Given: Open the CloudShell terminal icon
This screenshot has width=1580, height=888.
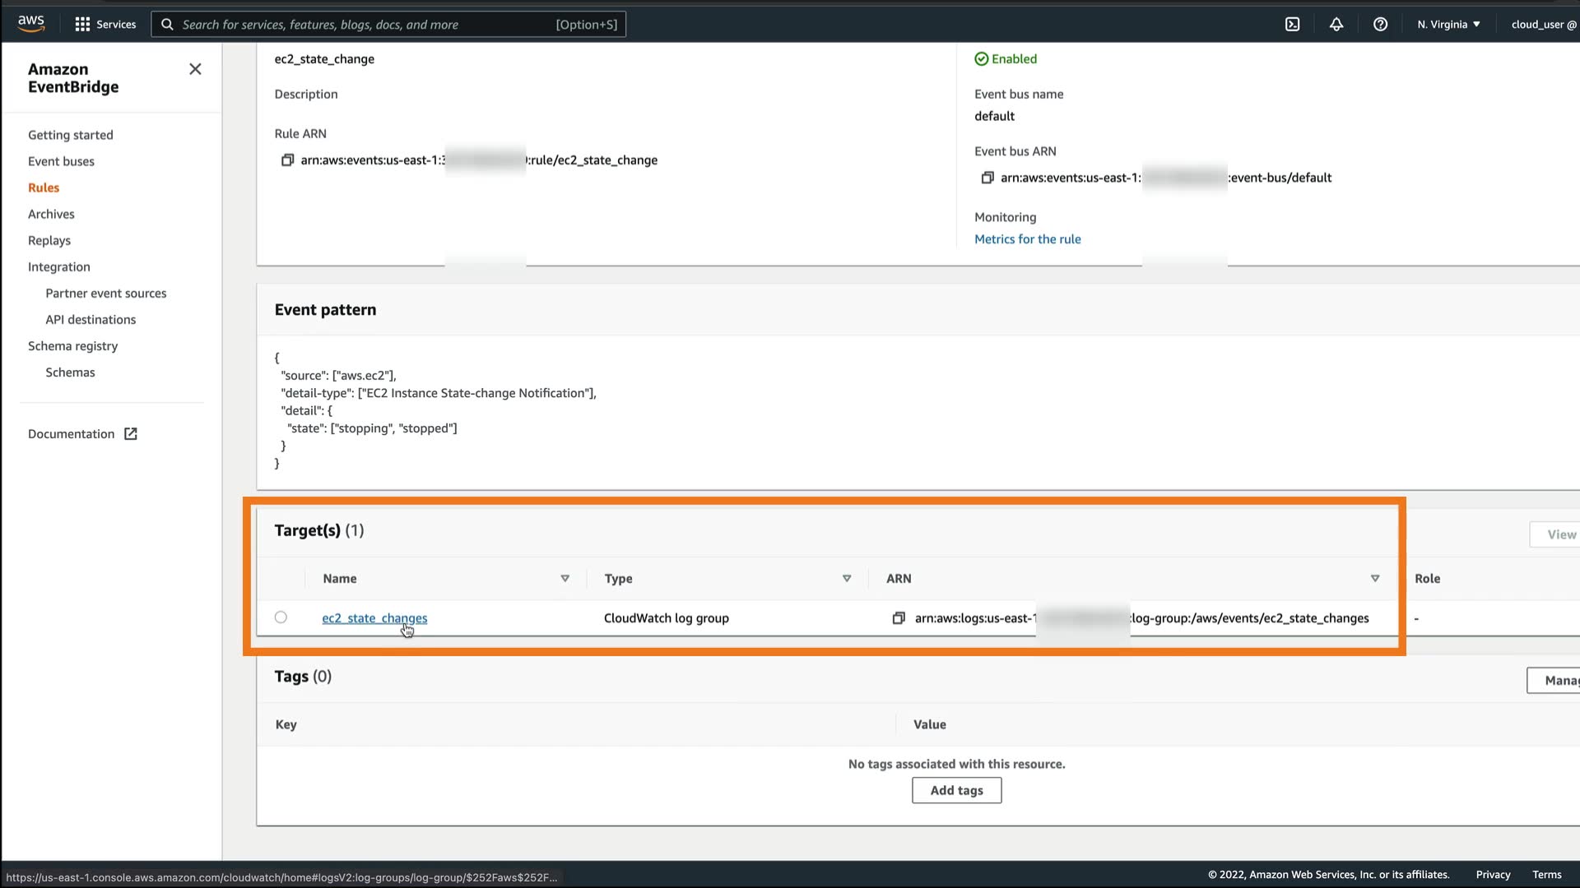Looking at the screenshot, I should coord(1292,25).
